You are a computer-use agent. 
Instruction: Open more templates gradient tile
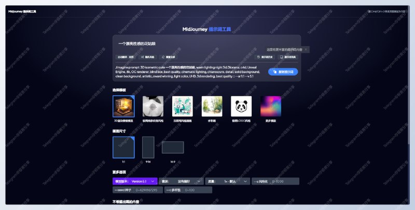pos(271,107)
